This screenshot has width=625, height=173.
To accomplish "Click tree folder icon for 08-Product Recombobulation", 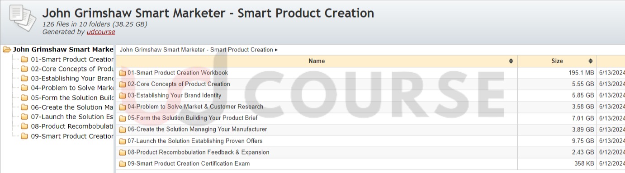I will coord(24,126).
